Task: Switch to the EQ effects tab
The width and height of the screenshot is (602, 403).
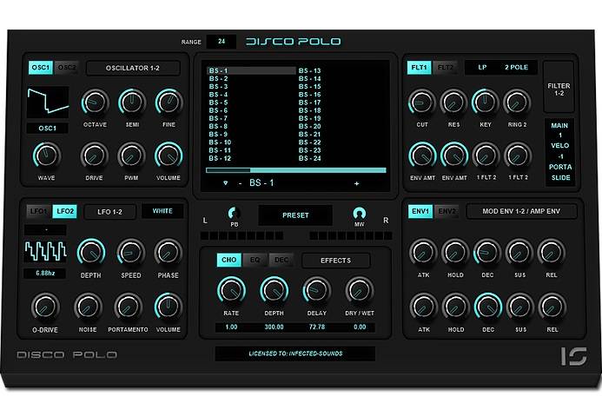Action: [x=256, y=260]
